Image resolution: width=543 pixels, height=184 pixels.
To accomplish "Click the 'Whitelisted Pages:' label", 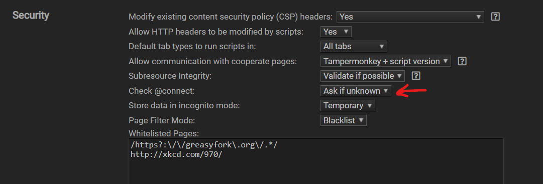I will tap(164, 133).
